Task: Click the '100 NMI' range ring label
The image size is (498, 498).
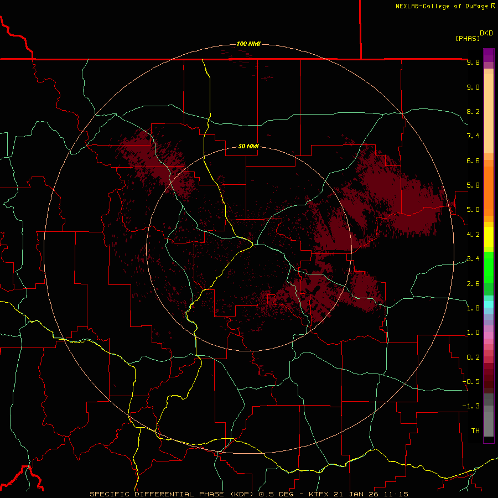Action: click(248, 44)
